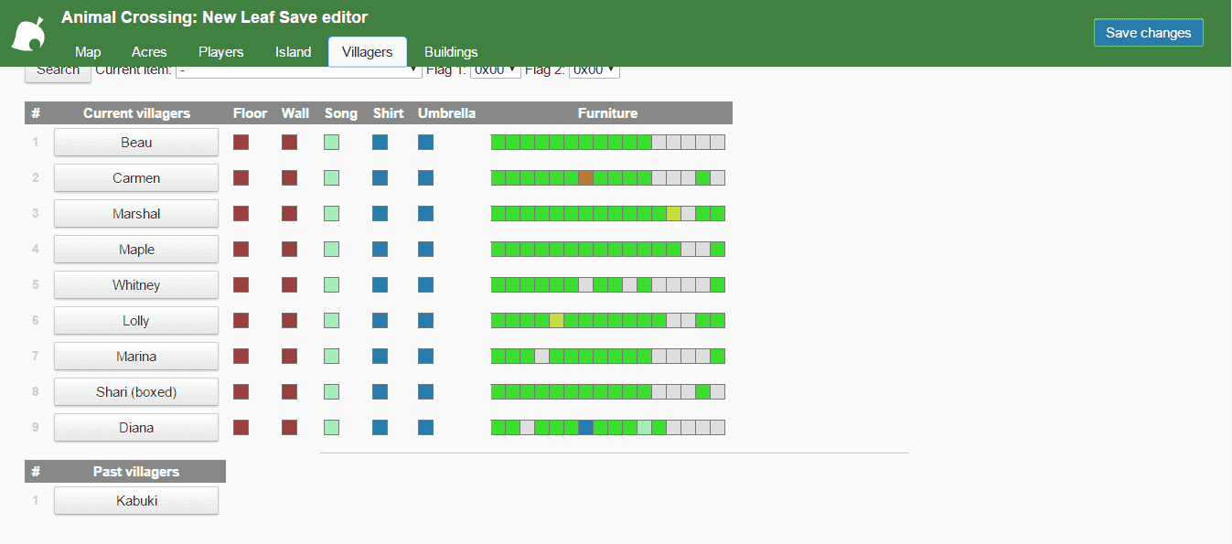Click the Lolly villager button
This screenshot has width=1232, height=544.
[x=136, y=321]
